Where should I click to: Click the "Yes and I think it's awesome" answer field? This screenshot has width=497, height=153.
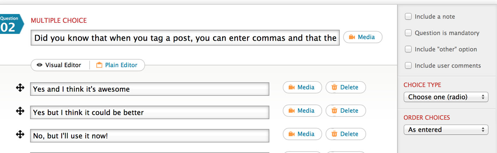[x=149, y=89]
